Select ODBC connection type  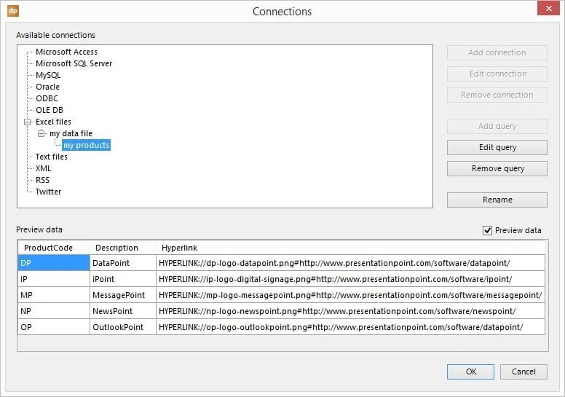(47, 98)
